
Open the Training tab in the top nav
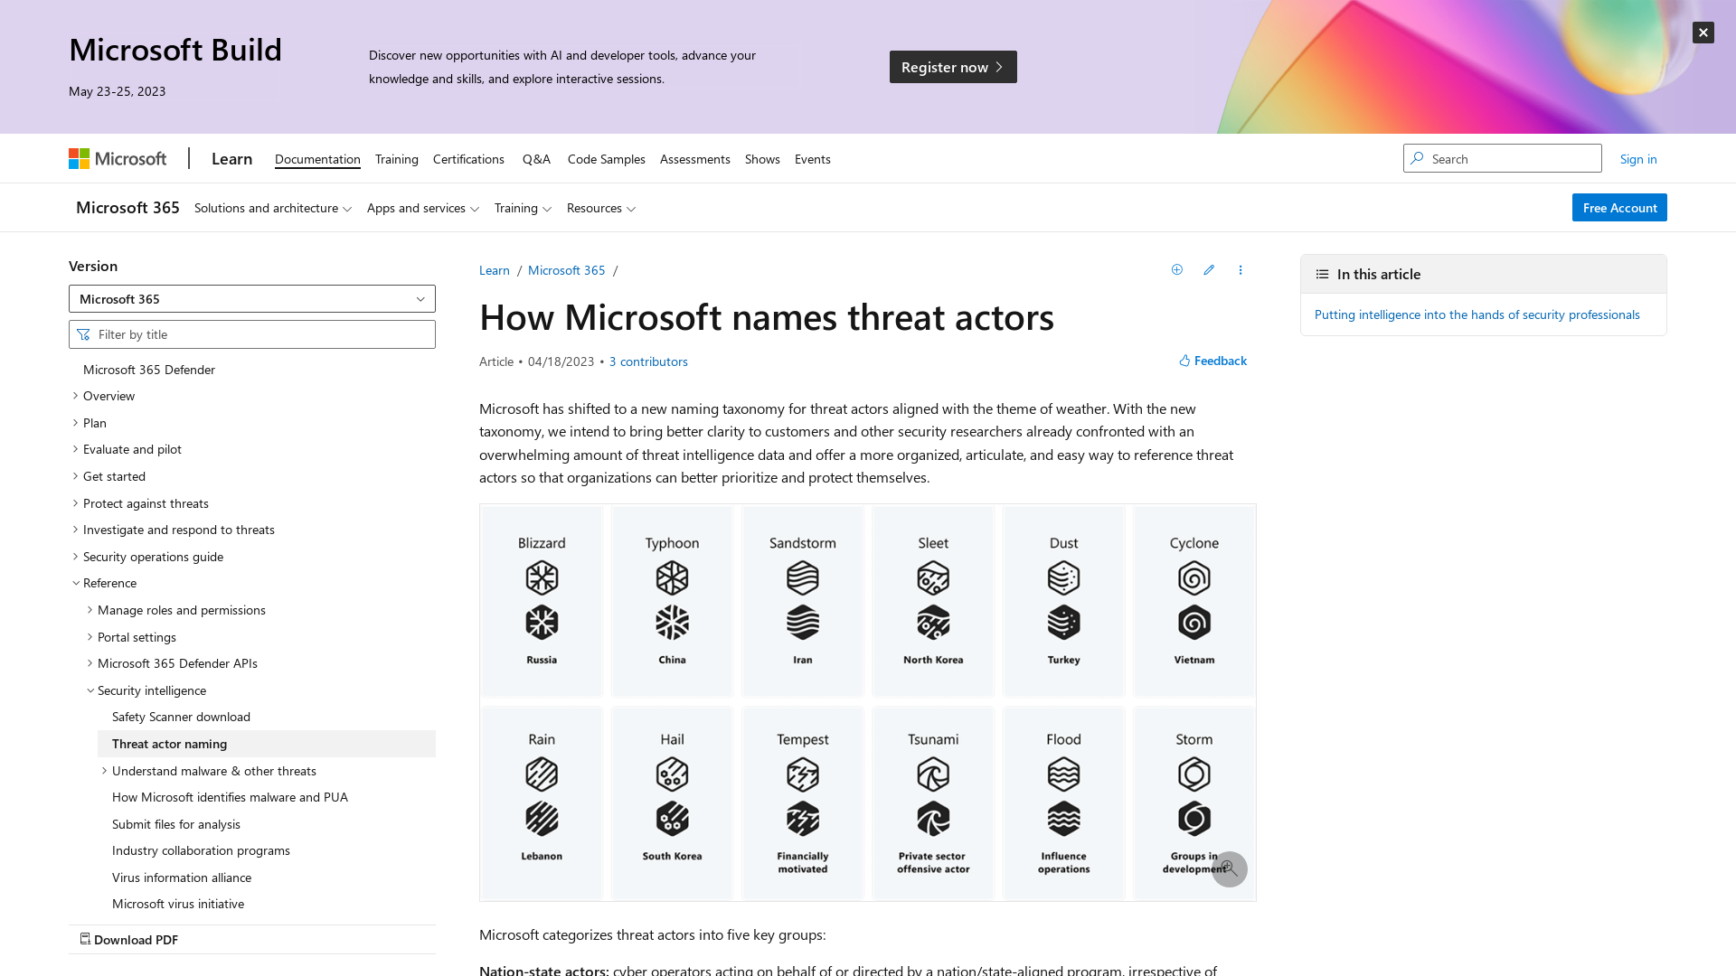(x=397, y=159)
